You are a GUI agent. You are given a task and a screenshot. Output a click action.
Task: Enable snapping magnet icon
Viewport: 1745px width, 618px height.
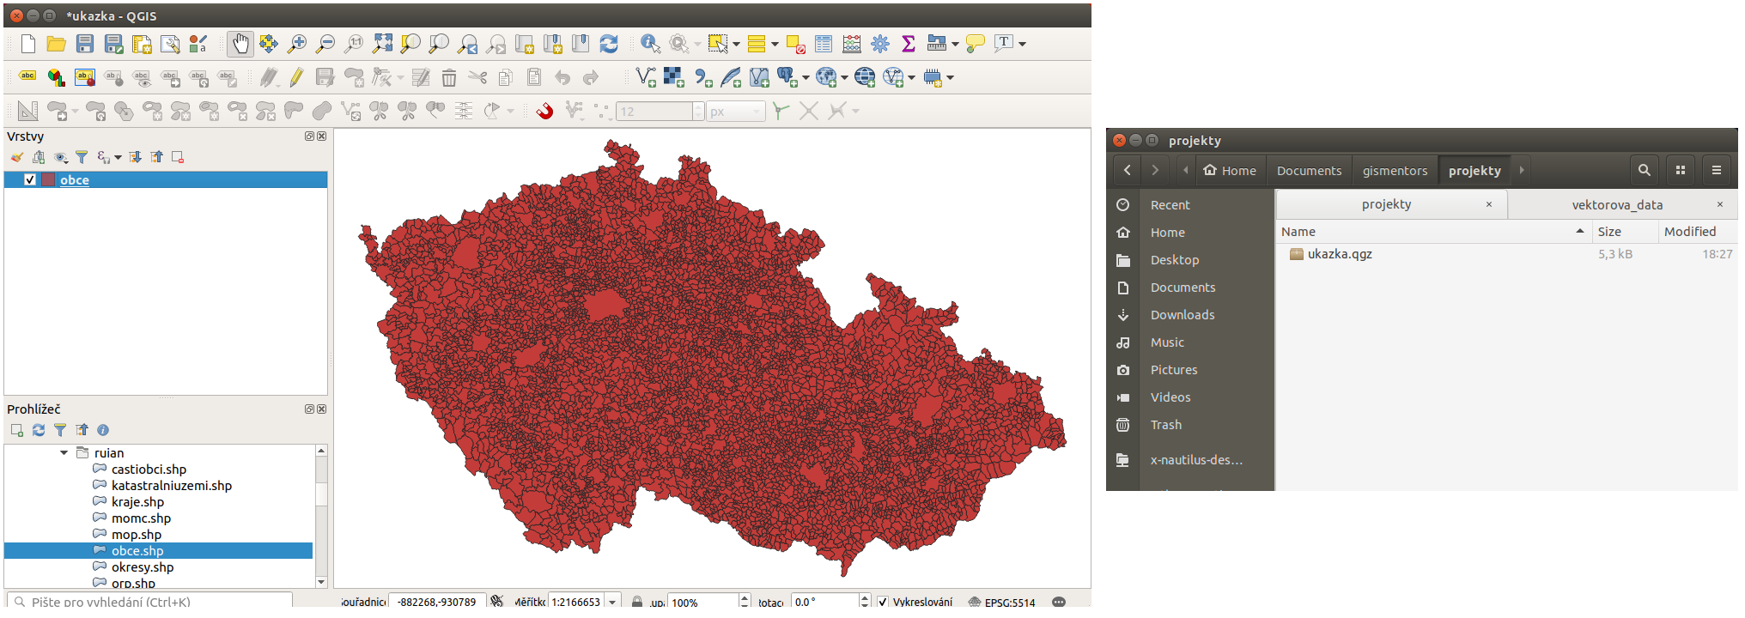tap(544, 111)
